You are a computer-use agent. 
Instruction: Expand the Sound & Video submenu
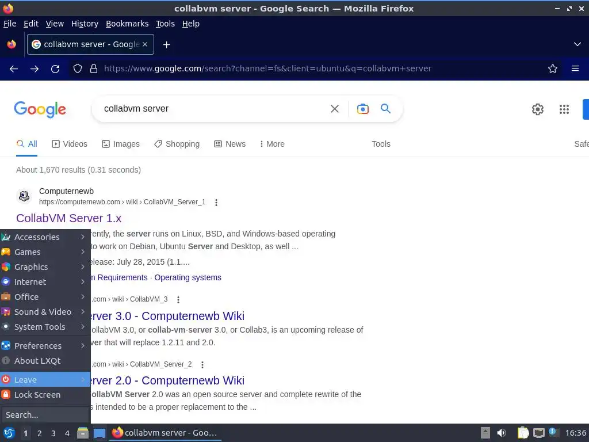(x=45, y=313)
